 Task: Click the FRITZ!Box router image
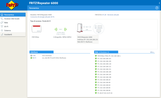click(x=37, y=29)
